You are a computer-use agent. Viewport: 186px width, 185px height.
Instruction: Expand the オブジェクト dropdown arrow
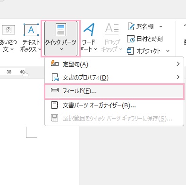click(168, 51)
